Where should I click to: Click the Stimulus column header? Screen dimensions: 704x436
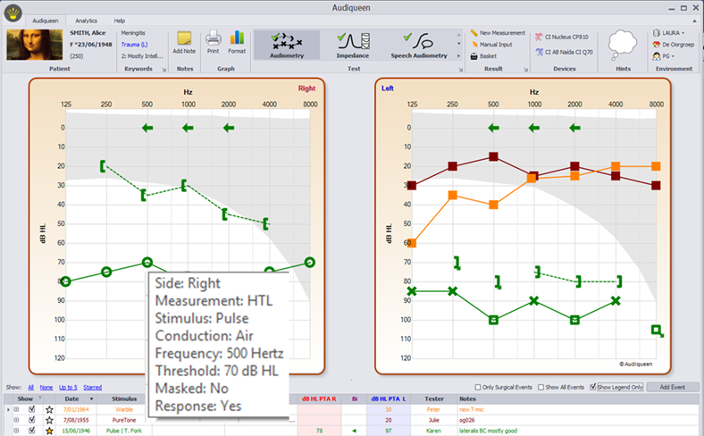coord(124,398)
